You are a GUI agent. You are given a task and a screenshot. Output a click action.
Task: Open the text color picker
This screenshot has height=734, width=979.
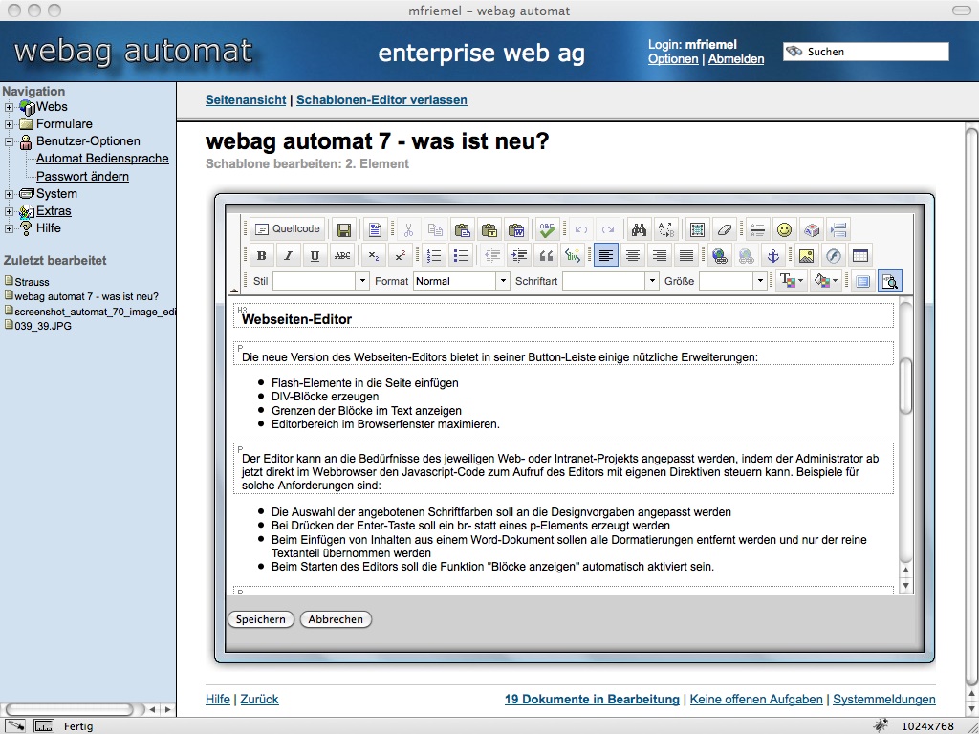pos(791,281)
